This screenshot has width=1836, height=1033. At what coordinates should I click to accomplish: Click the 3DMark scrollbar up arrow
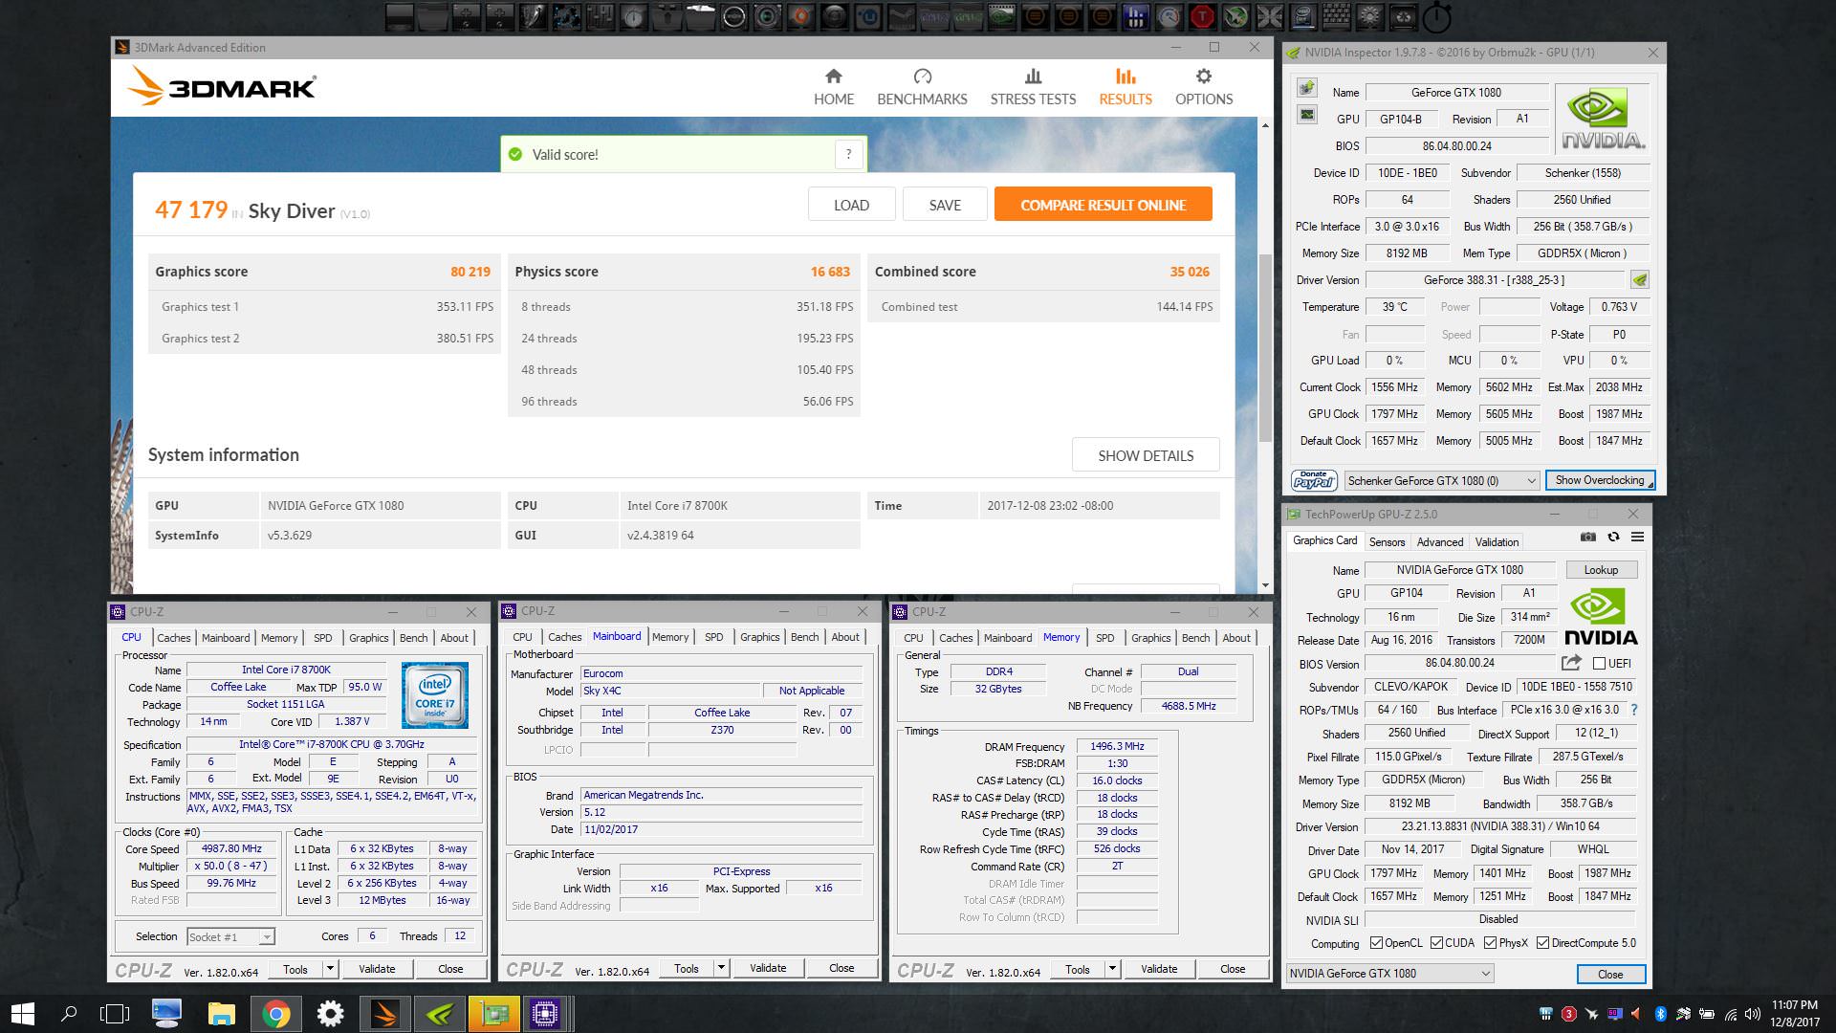pyautogui.click(x=1265, y=125)
